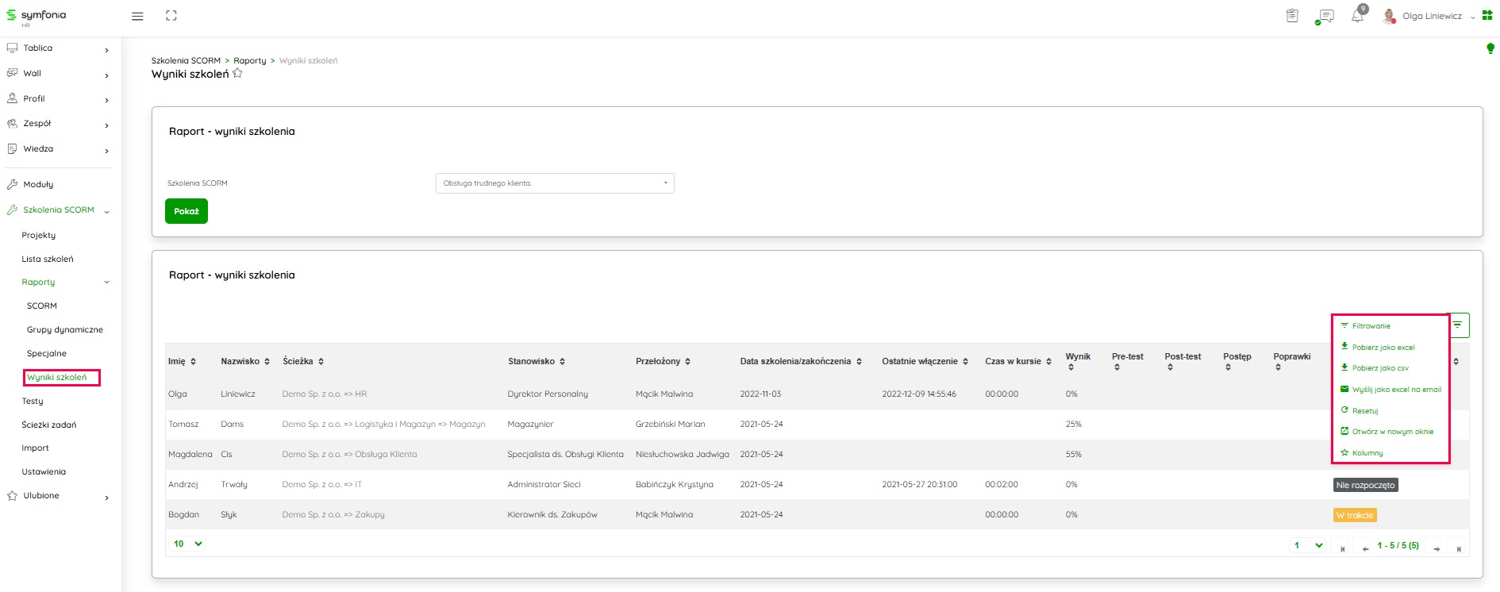Screen dimensions: 1500x592
Task: Add Wyniki szkoleń to favorites star
Action: click(237, 74)
